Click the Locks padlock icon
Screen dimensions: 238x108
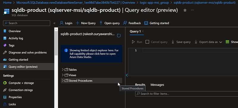click(x=5, y=104)
